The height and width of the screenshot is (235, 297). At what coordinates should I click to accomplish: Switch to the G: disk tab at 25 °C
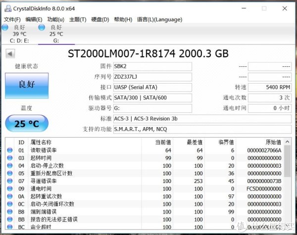pyautogui.click(x=56, y=34)
